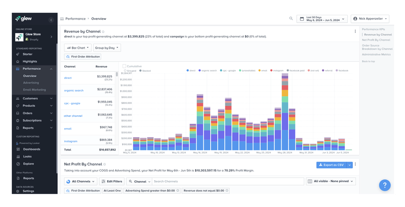Click the Export as CSV button
Screen dimensions: 405x207
332,165
